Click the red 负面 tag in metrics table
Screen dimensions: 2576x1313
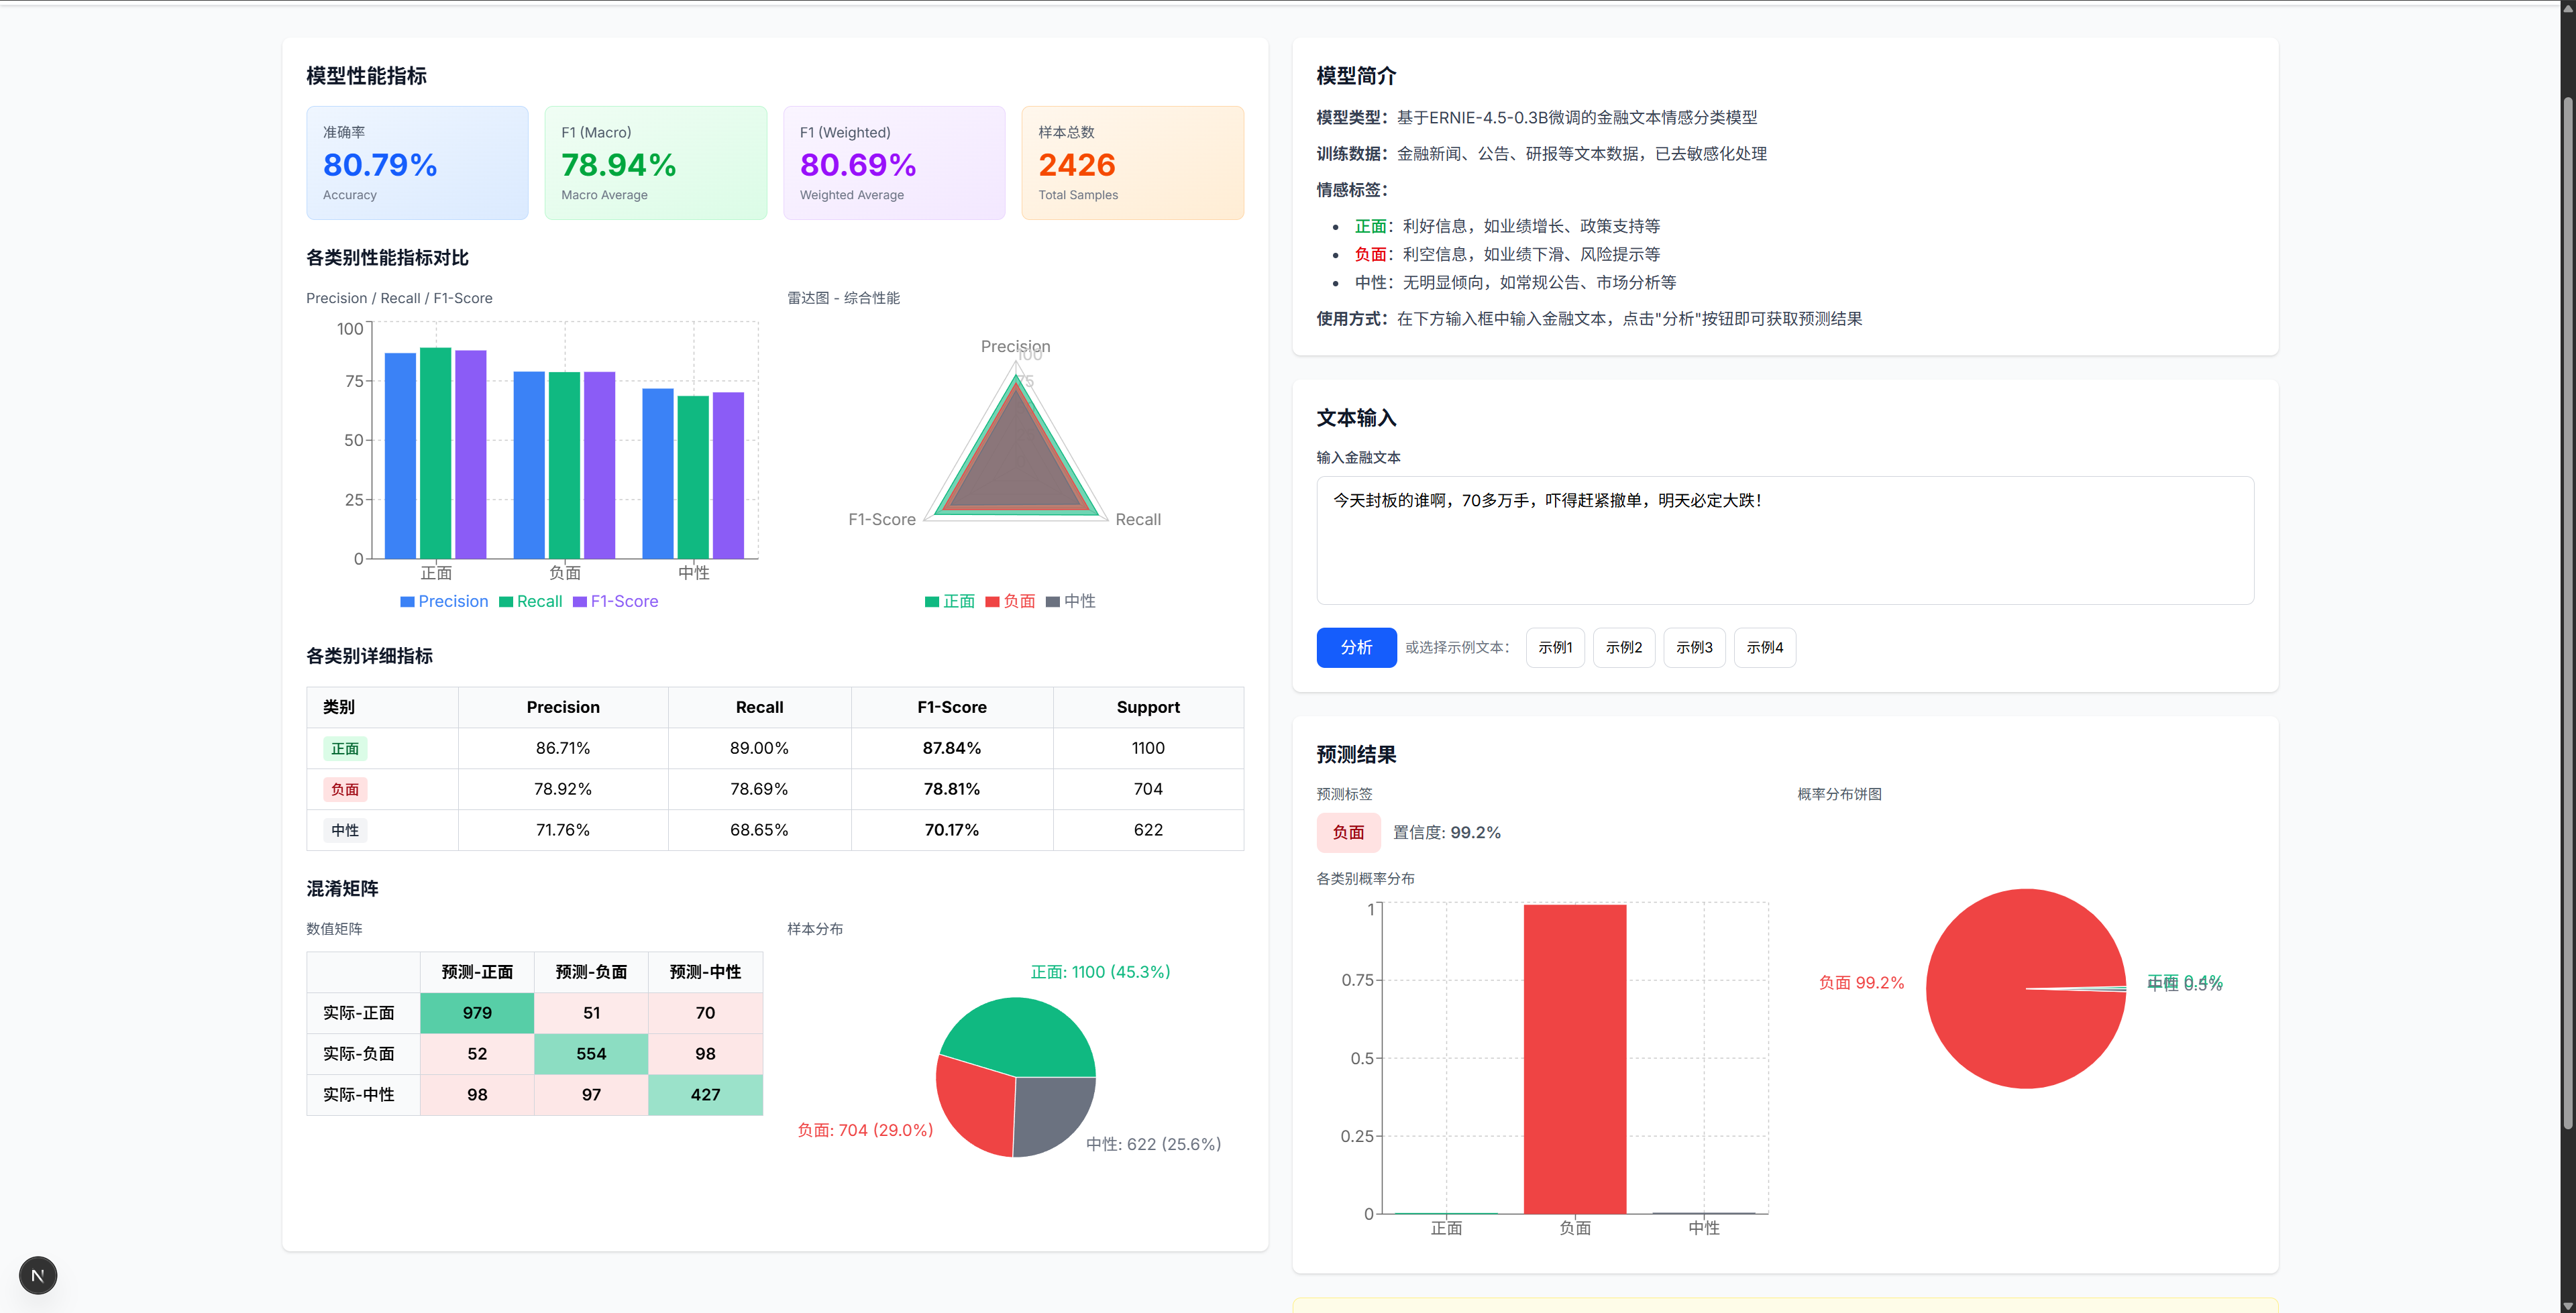345,790
